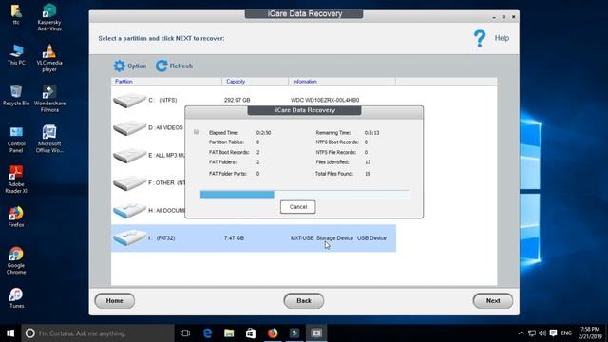The width and height of the screenshot is (608, 342).
Task: Open the iTunes desktop icon
Action: tap(16, 298)
